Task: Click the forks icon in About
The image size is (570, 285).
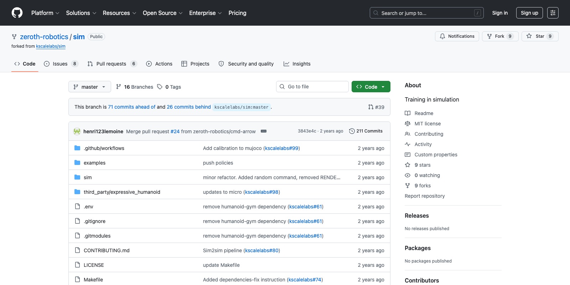Action: 408,186
